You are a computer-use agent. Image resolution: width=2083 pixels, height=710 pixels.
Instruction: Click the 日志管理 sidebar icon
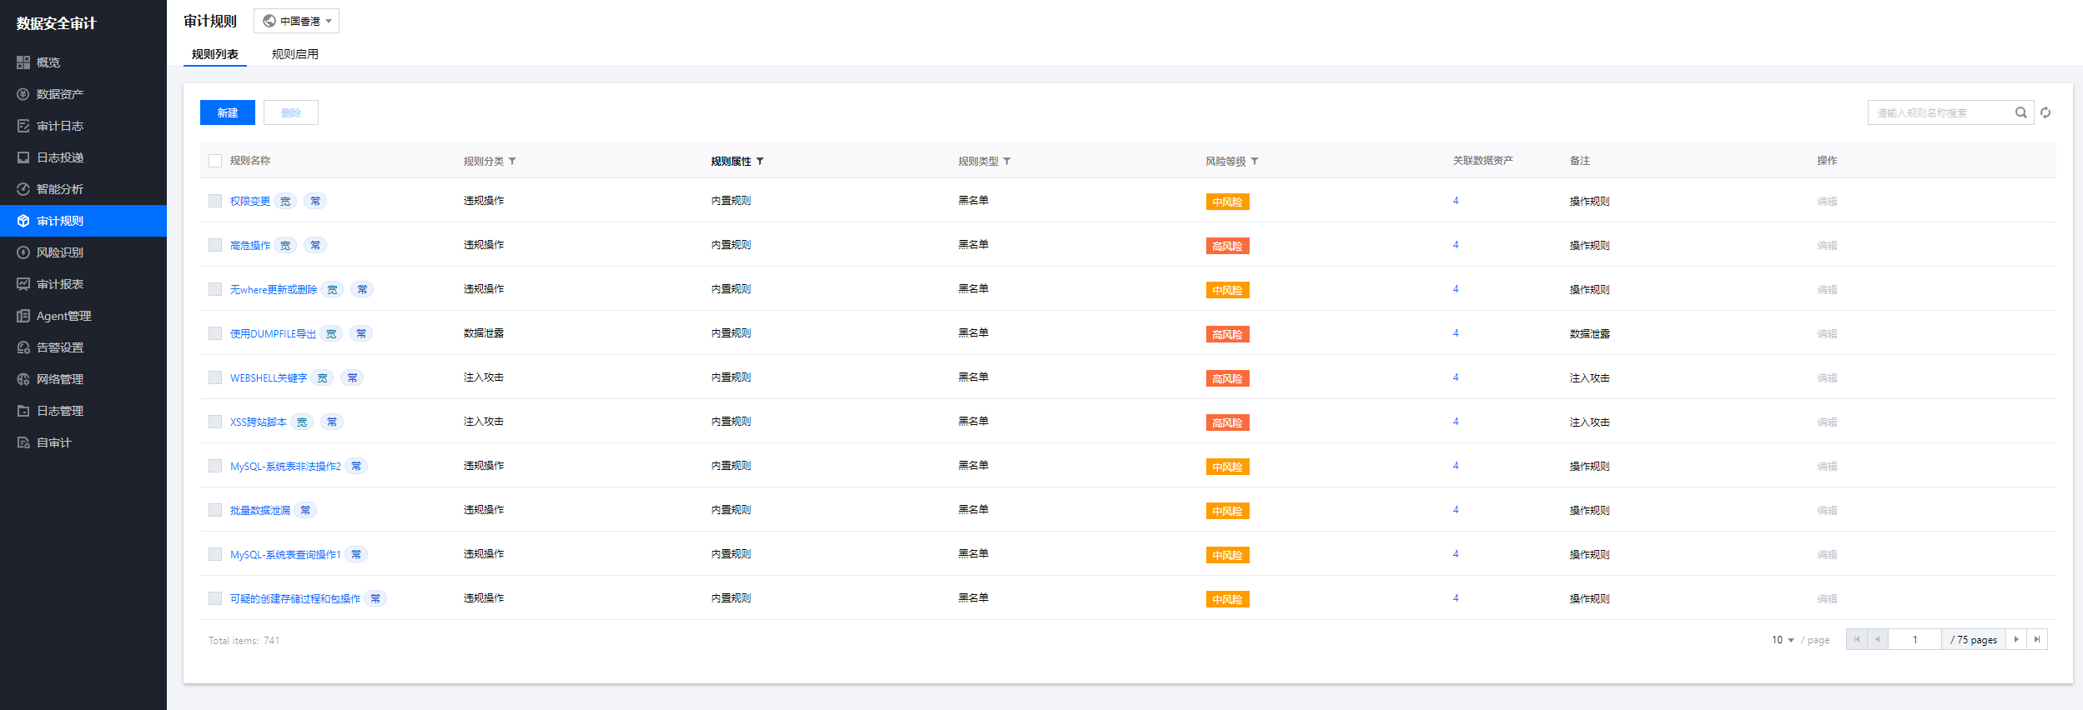click(23, 411)
